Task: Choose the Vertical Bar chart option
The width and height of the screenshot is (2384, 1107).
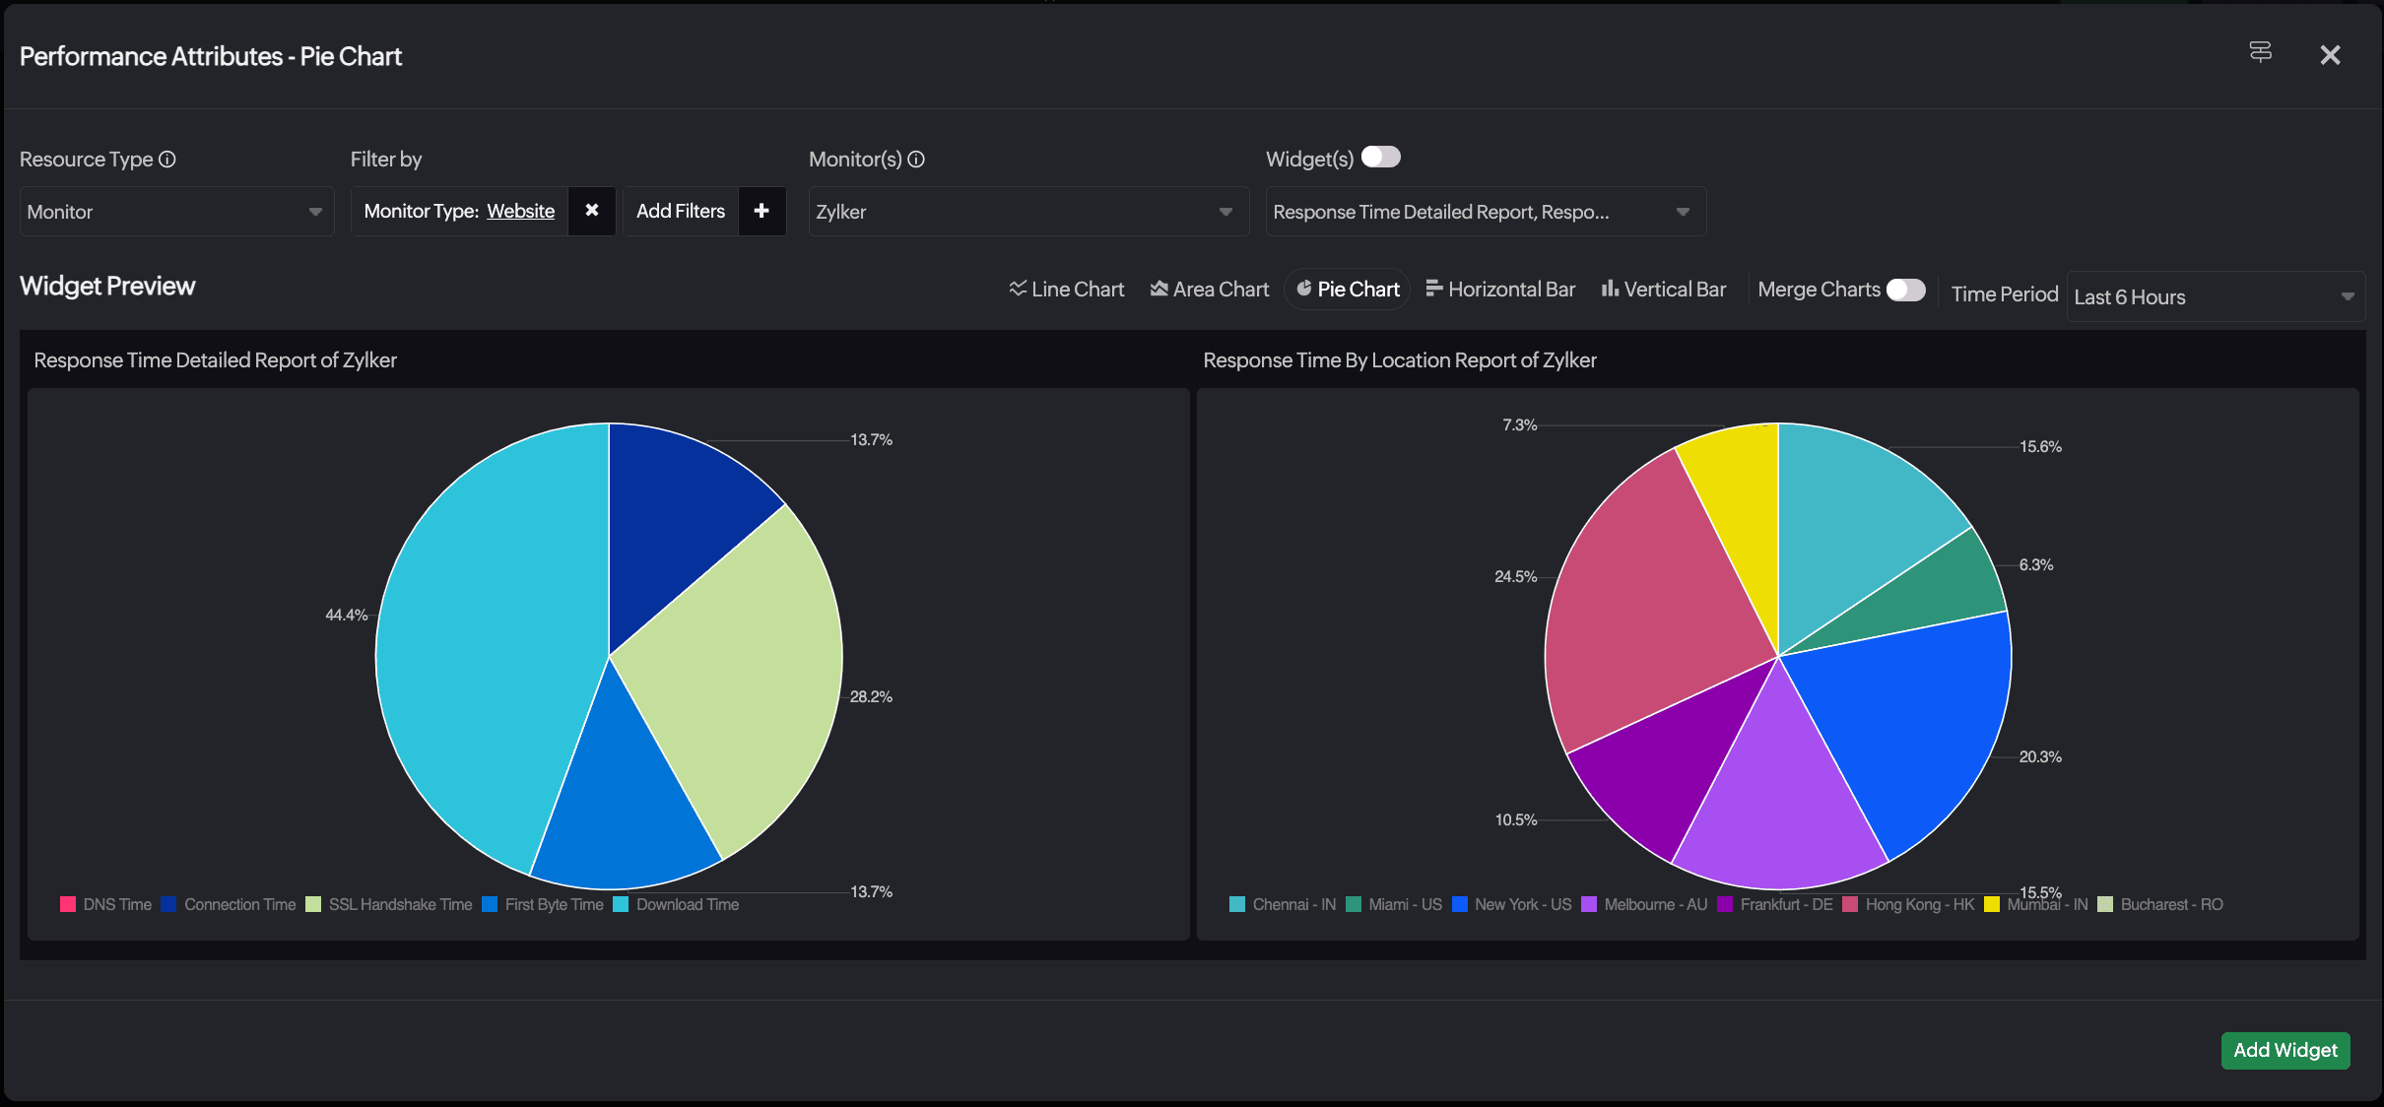Action: pyautogui.click(x=1664, y=290)
